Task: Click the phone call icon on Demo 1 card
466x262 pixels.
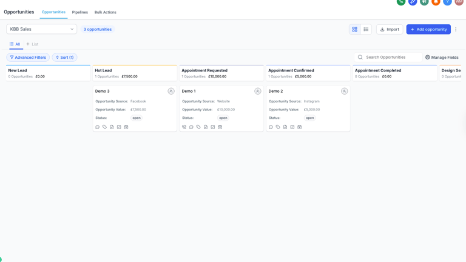Action: point(184,127)
